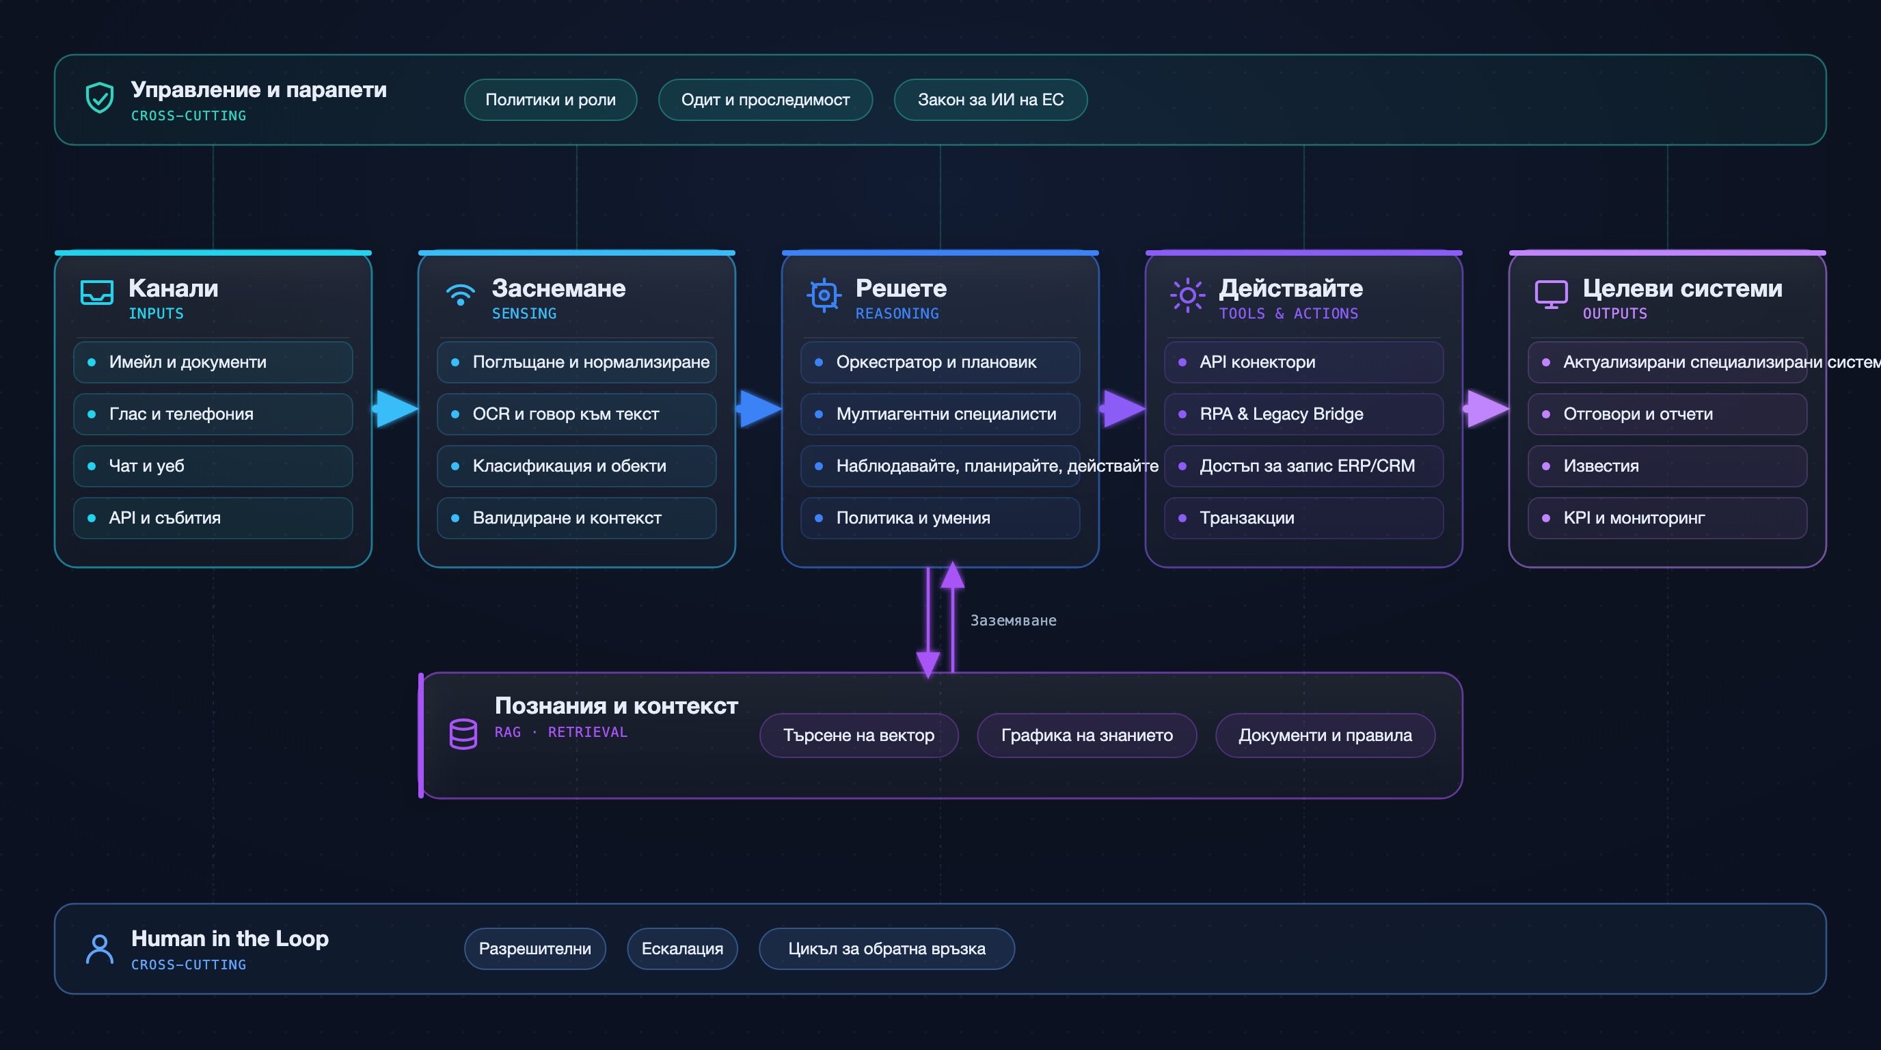Open the Графика на знанието pill
1881x1050 pixels.
1087,736
